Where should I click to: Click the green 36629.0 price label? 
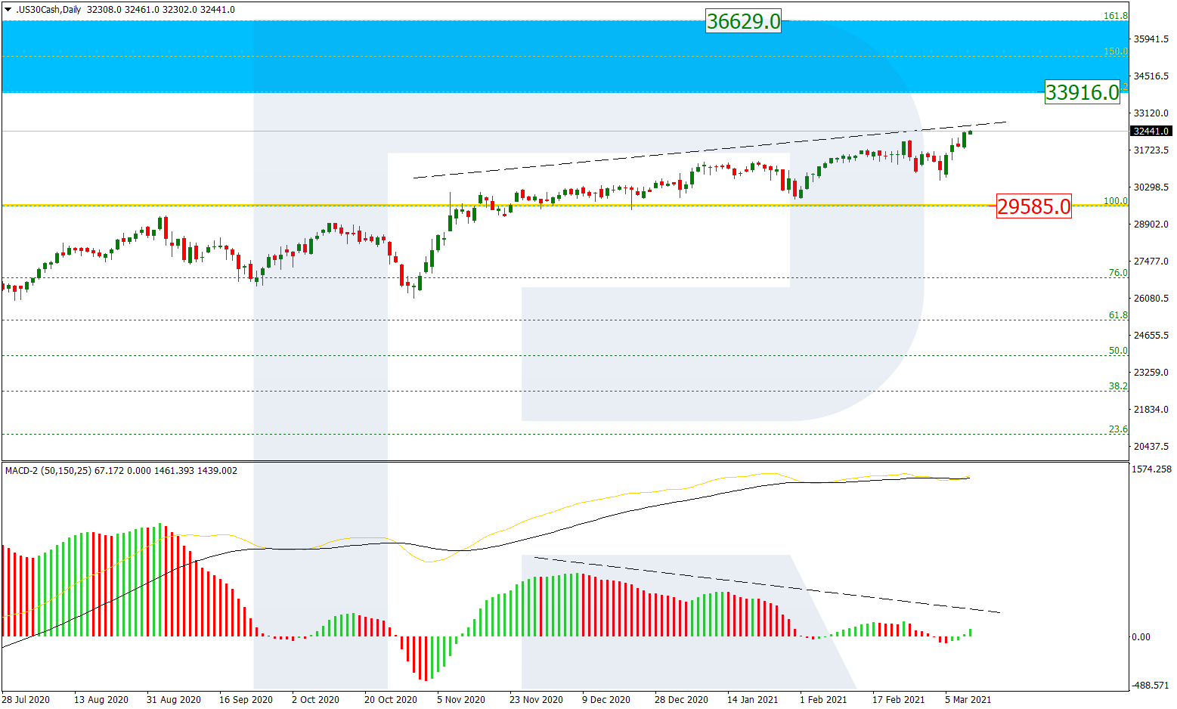743,21
